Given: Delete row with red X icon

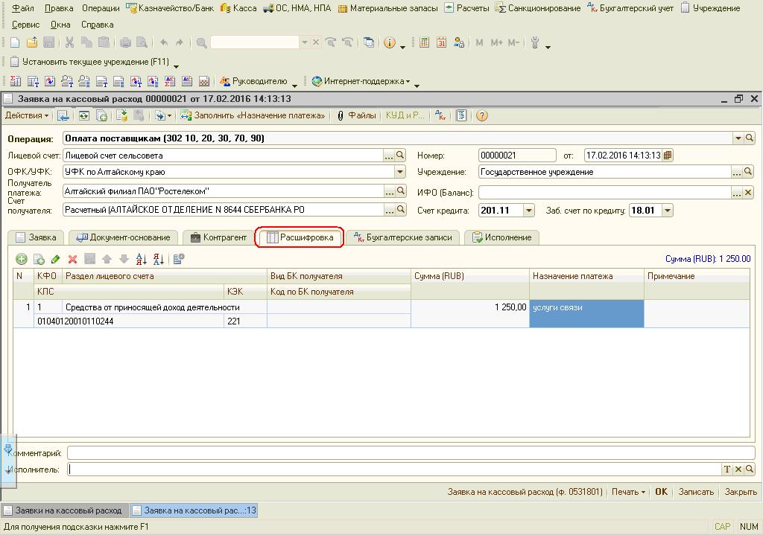Looking at the screenshot, I should [72, 259].
